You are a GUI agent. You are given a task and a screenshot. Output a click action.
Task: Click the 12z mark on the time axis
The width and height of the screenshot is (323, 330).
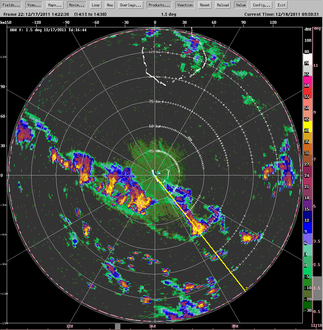tap(70, 326)
